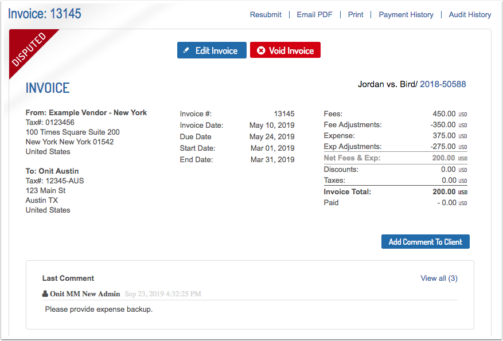The height and width of the screenshot is (341, 503).
Task: Click the pencil icon on Edit Invoice
Action: click(186, 50)
